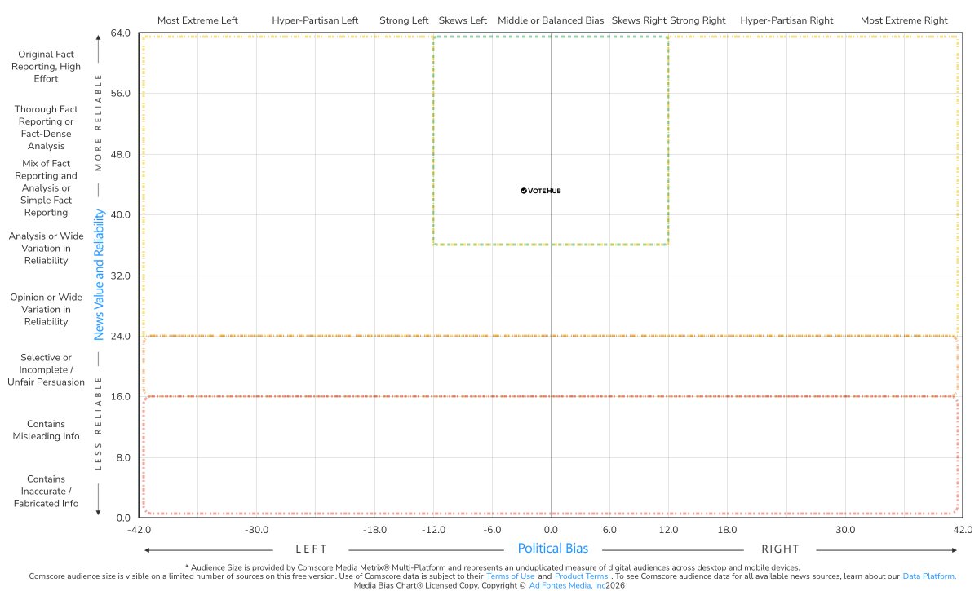Image resolution: width=979 pixels, height=591 pixels.
Task: Select the Skews Left column heading
Action: [463, 20]
